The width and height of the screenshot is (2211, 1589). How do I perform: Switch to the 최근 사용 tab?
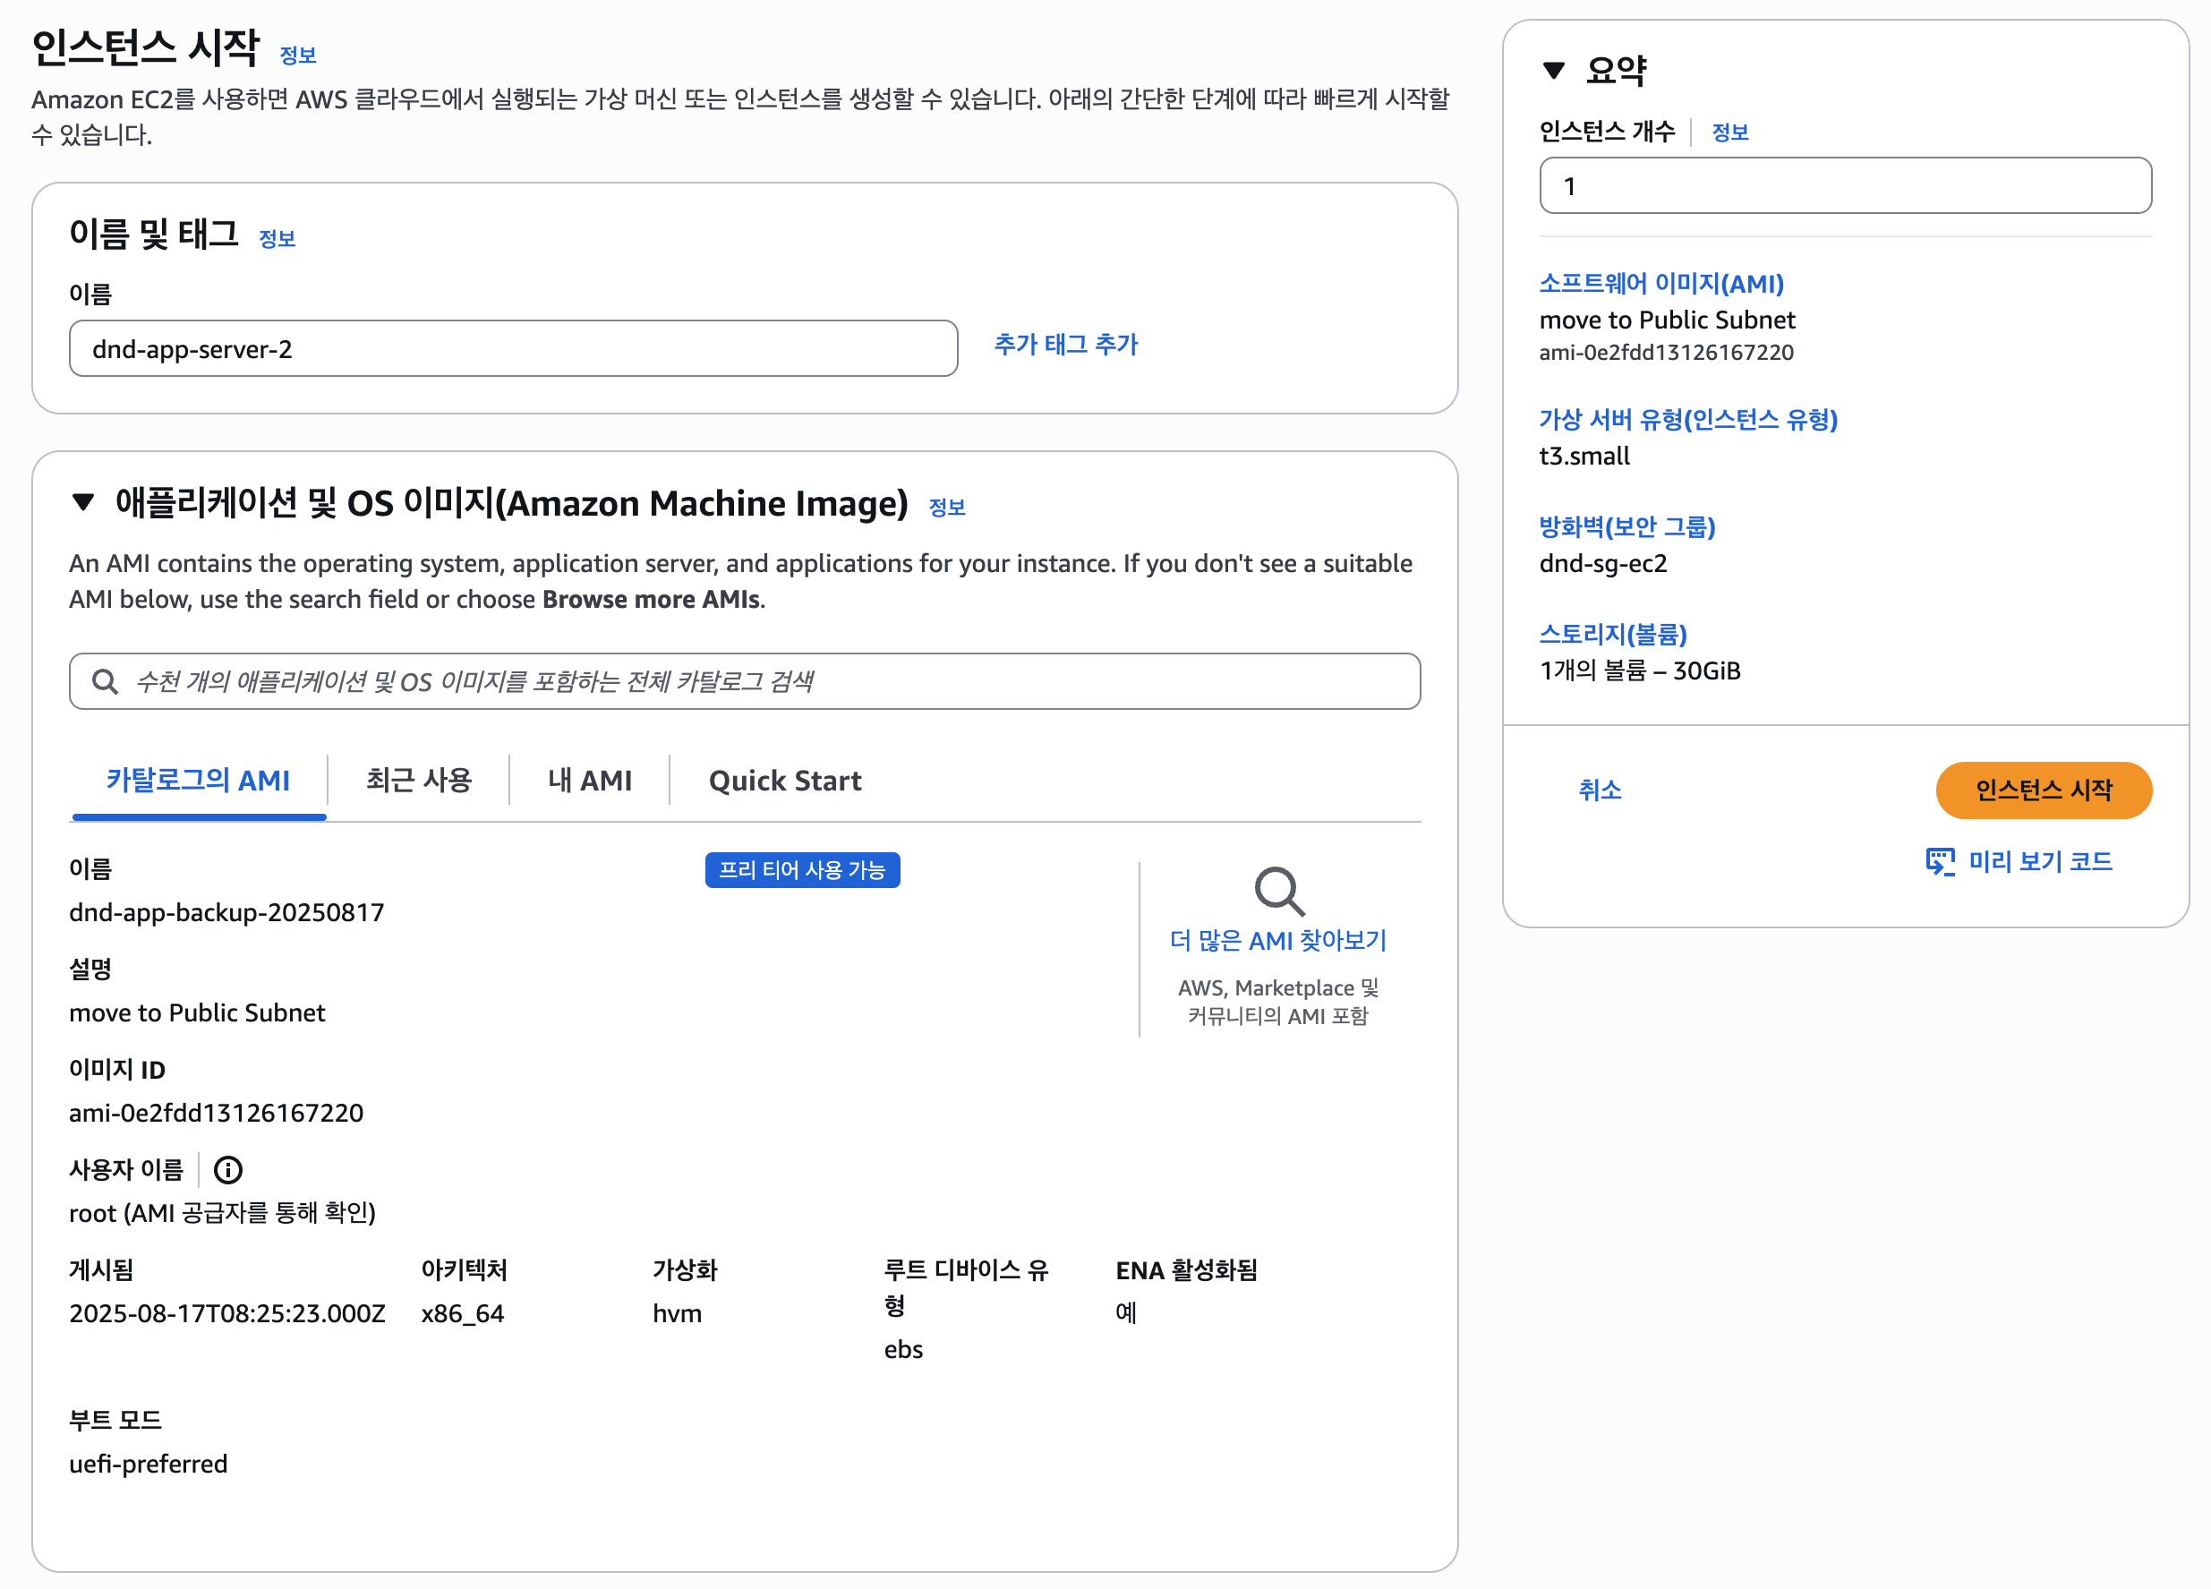click(418, 780)
